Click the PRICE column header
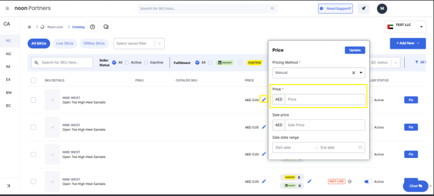 pos(249,80)
